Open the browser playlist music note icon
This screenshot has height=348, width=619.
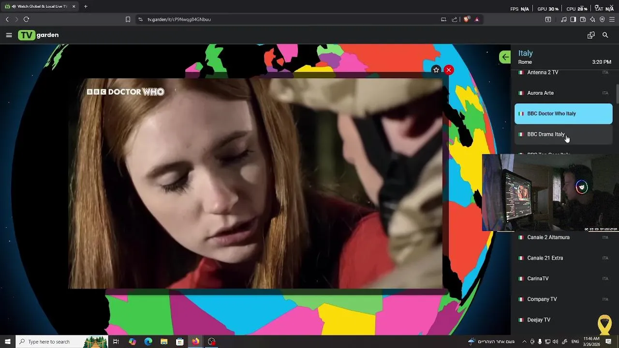563,19
